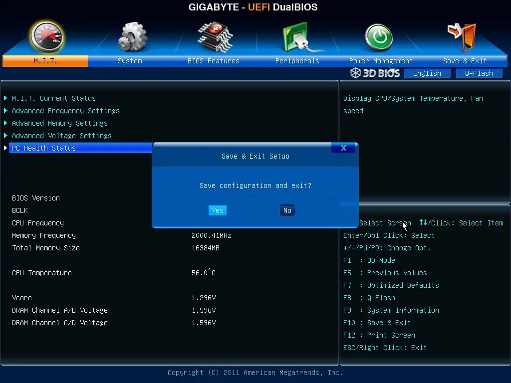Open Advanced Frequency Settings submenu
The width and height of the screenshot is (511, 383).
[x=66, y=111]
